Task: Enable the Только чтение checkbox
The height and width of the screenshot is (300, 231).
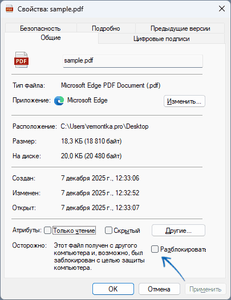Action: pyautogui.click(x=47, y=231)
